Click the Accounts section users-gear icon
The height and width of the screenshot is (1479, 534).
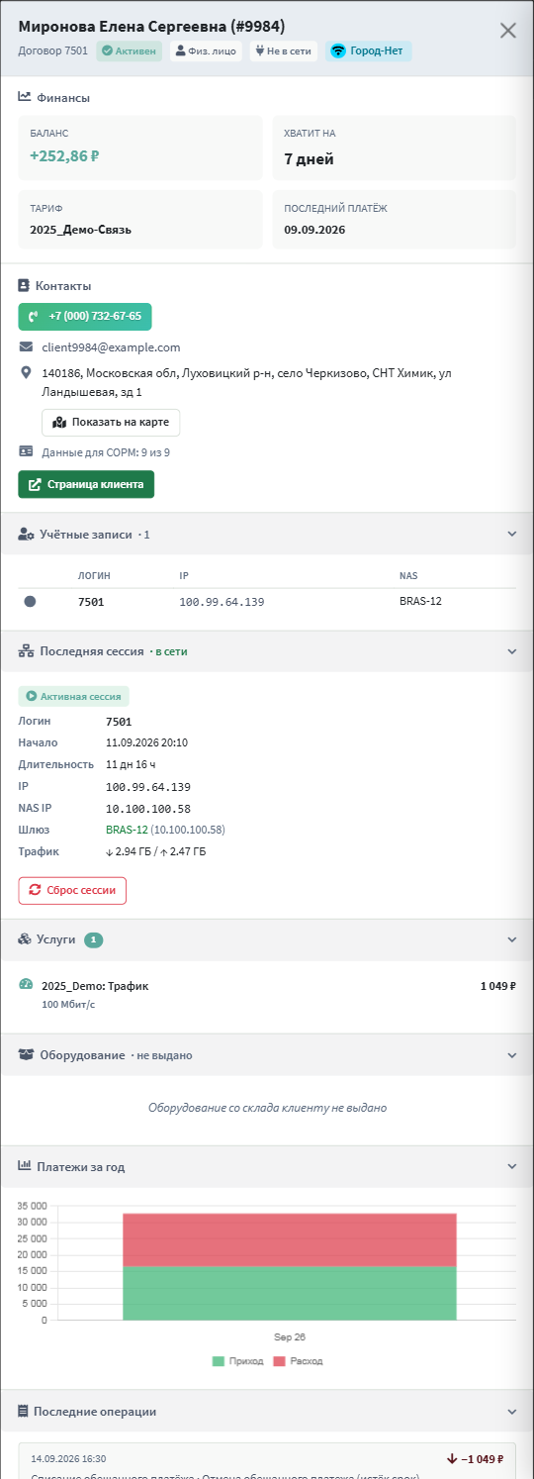click(26, 534)
